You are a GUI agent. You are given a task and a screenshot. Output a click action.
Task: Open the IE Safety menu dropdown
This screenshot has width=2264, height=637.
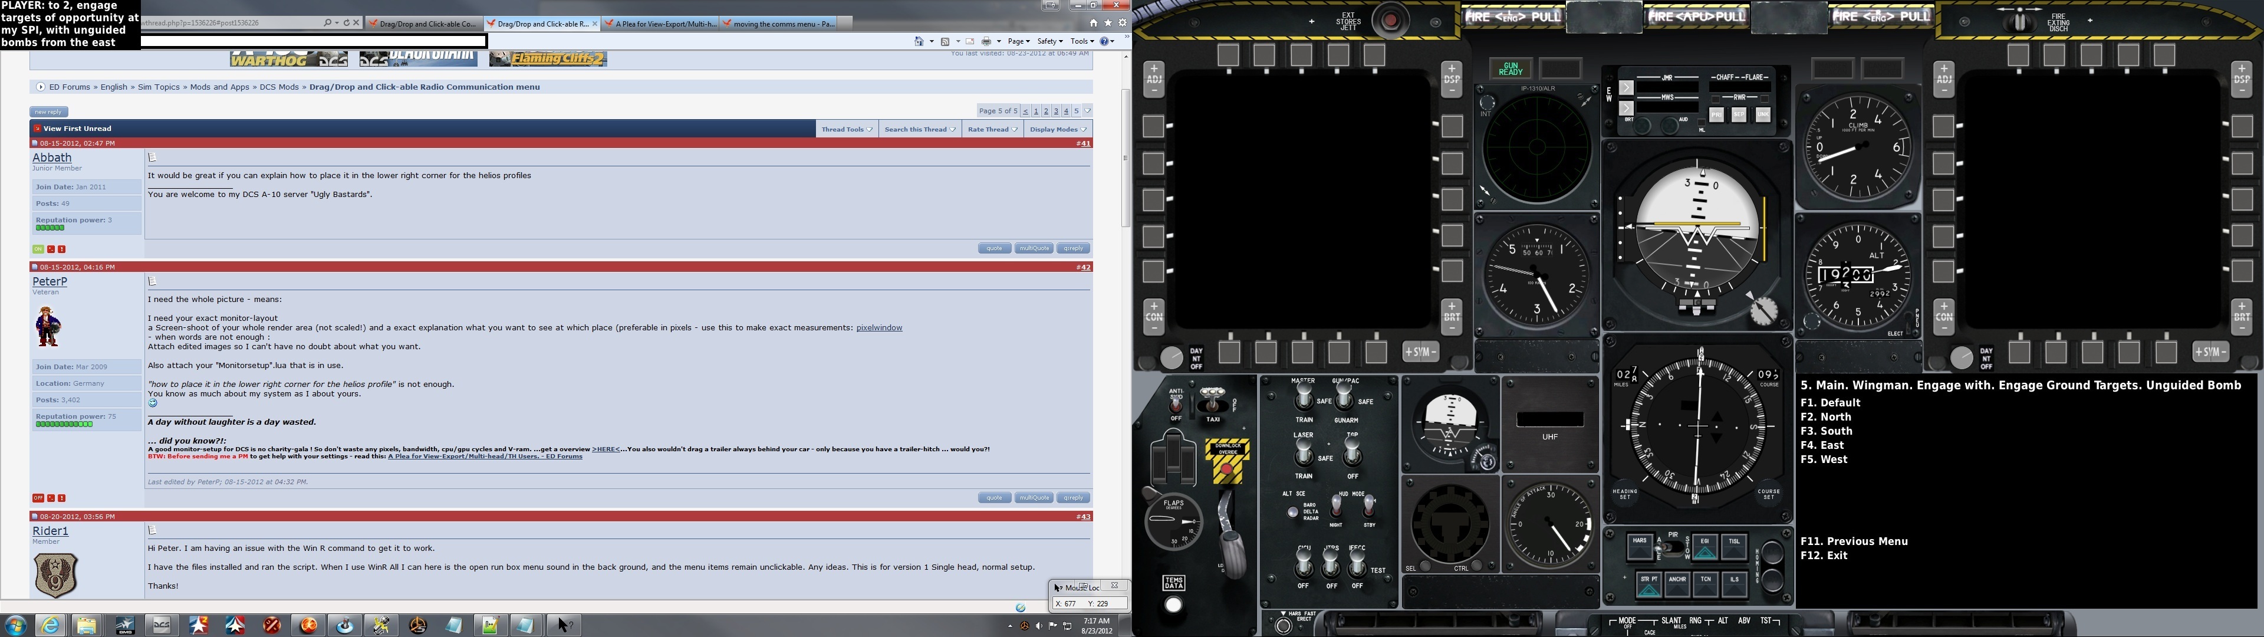pyautogui.click(x=1049, y=41)
